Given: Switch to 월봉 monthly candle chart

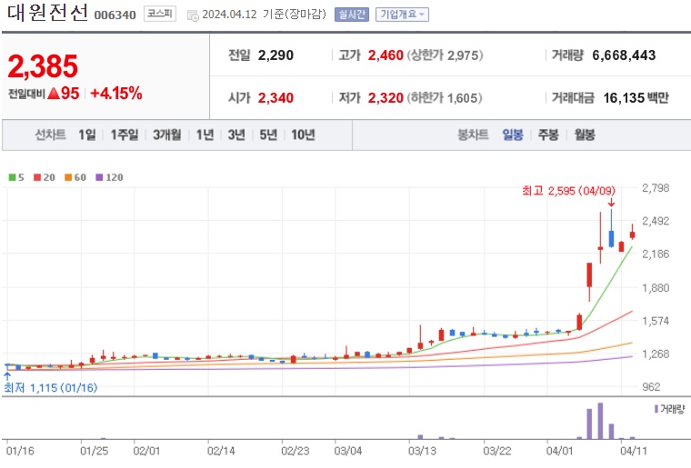Looking at the screenshot, I should (x=585, y=134).
